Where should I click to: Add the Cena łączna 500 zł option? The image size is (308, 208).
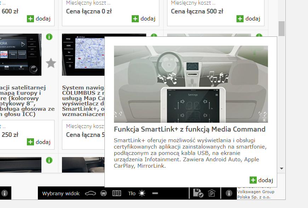(x=248, y=19)
